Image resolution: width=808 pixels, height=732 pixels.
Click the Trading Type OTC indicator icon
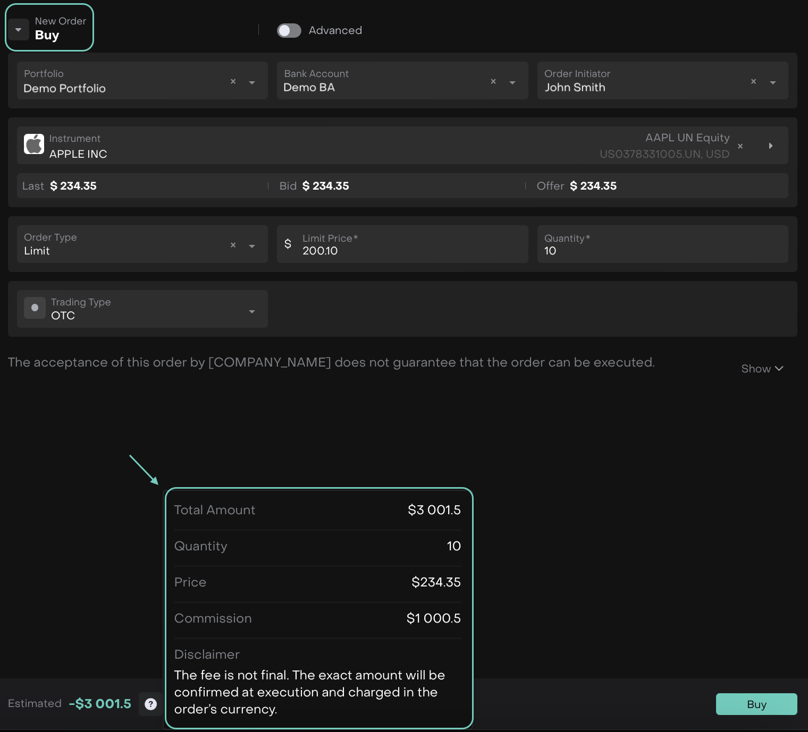tap(35, 308)
